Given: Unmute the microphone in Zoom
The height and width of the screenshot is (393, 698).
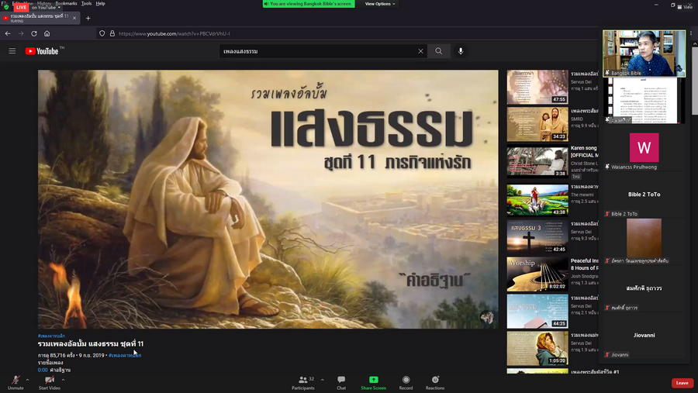Looking at the screenshot, I should pos(16,382).
